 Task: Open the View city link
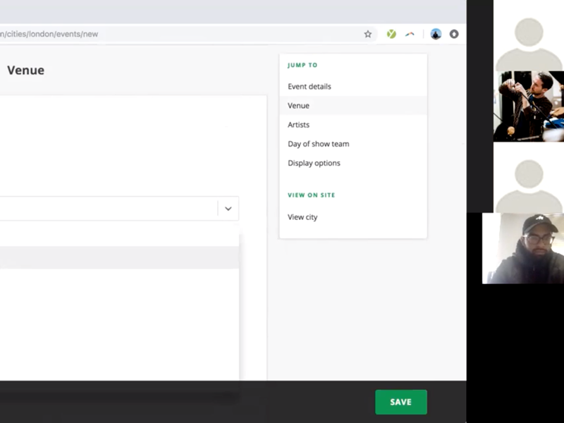coord(302,217)
